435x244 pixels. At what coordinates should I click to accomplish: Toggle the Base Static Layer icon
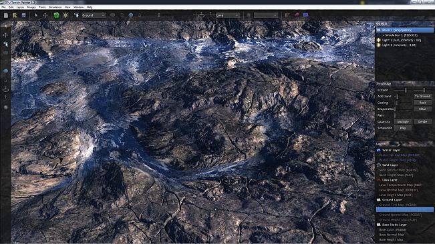click(379, 225)
